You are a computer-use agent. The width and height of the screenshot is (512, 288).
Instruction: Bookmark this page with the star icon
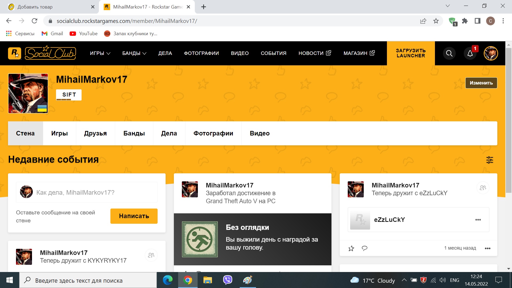click(436, 21)
